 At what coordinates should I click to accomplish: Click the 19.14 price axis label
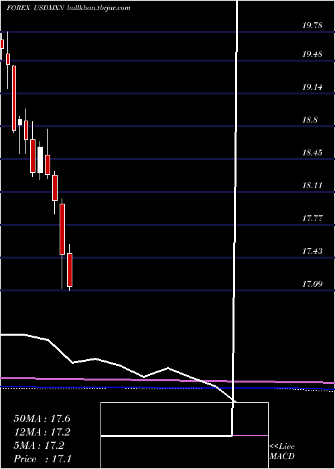tap(312, 87)
